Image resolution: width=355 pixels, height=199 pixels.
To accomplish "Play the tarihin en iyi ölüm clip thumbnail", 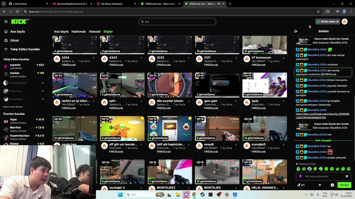I will (75, 85).
